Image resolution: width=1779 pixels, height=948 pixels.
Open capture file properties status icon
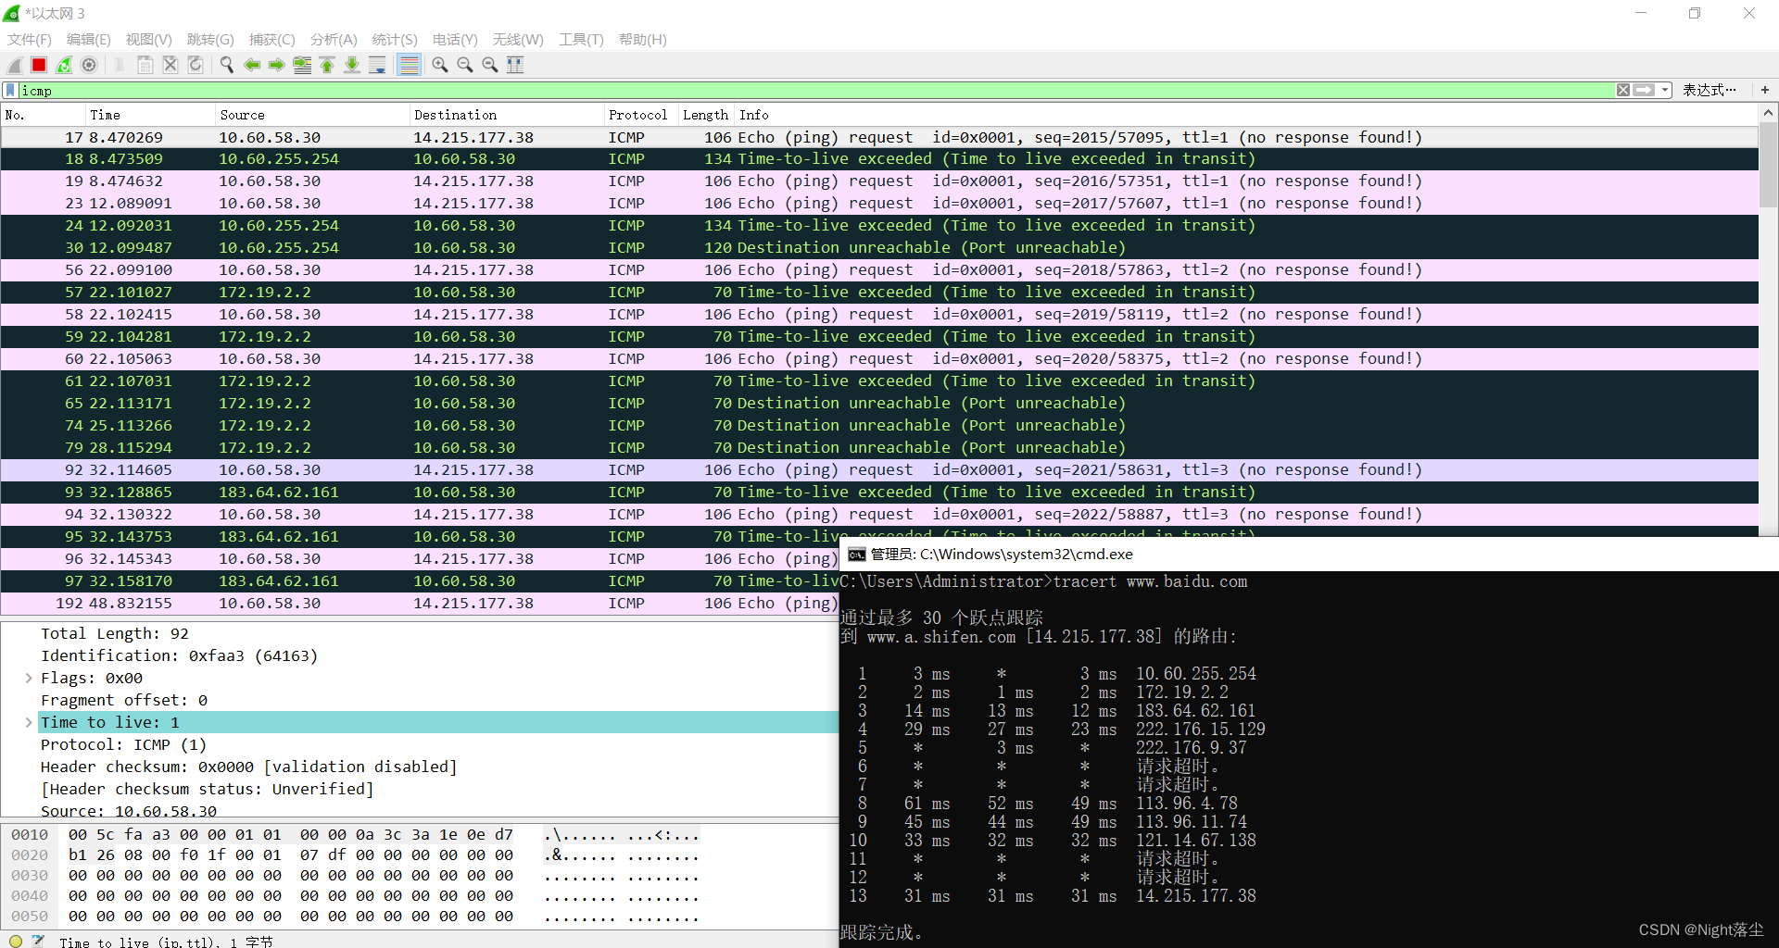38,941
